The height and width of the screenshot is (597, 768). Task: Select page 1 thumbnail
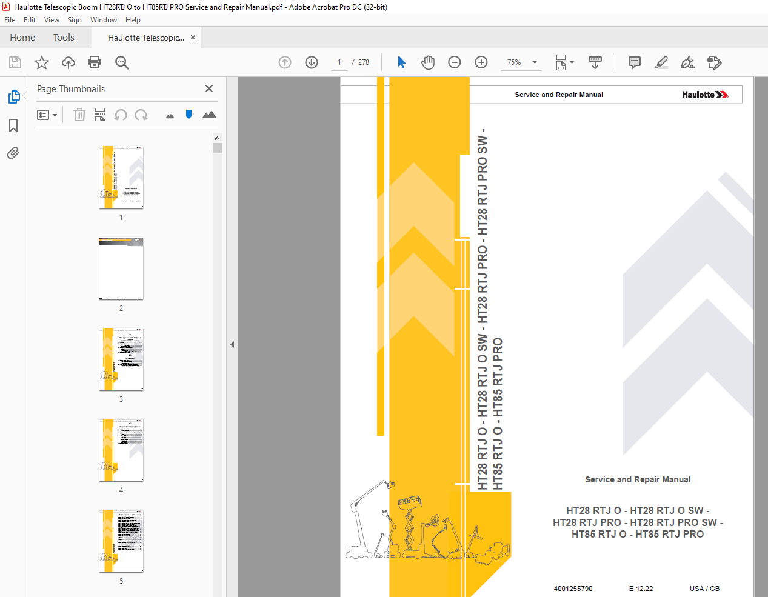click(121, 177)
